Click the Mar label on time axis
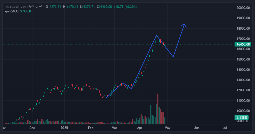Image resolution: width=255 pixels, height=134 pixels. click(x=114, y=128)
